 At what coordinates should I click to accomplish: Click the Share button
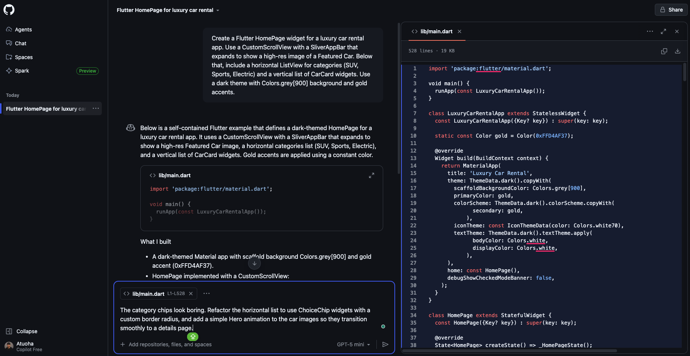click(x=671, y=10)
